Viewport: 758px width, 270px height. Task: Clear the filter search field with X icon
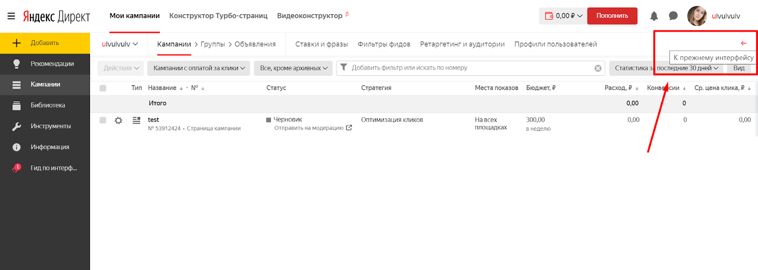598,68
